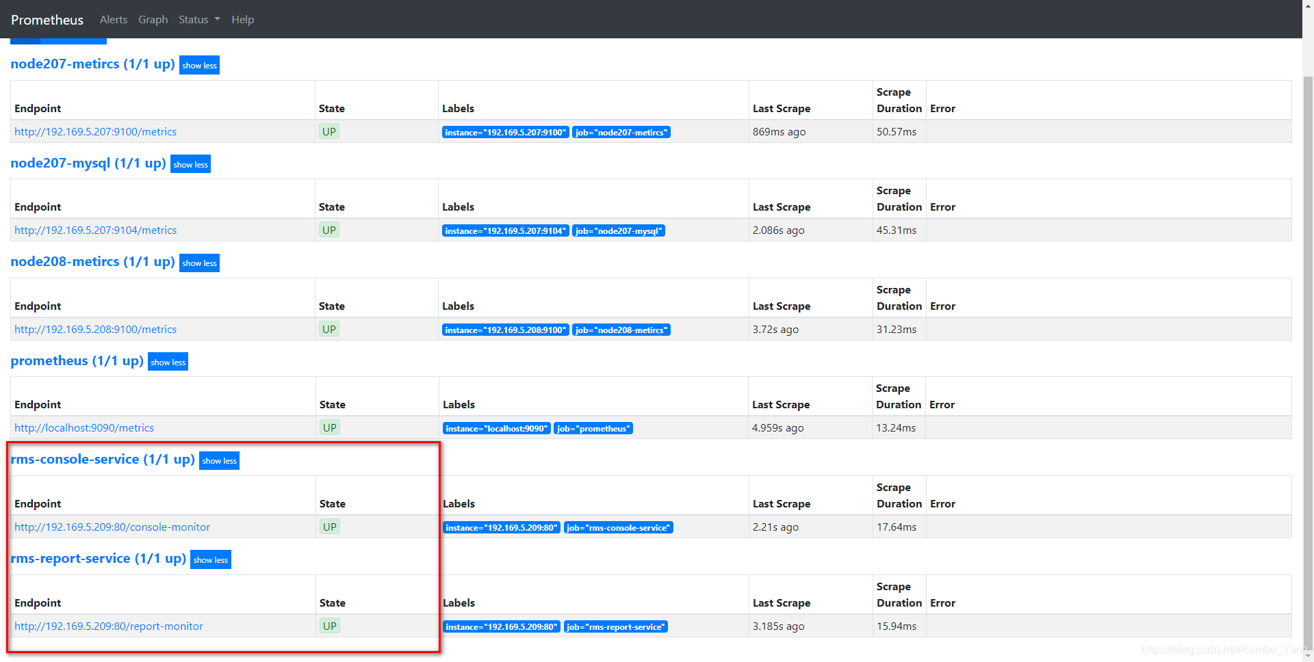Collapse node207-mysql with show less
The height and width of the screenshot is (662, 1314).
[190, 164]
